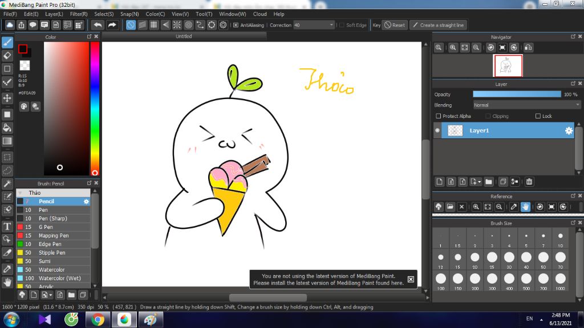This screenshot has height=328, width=584.
Task: Open Correction value dropdown
Action: (x=314, y=25)
